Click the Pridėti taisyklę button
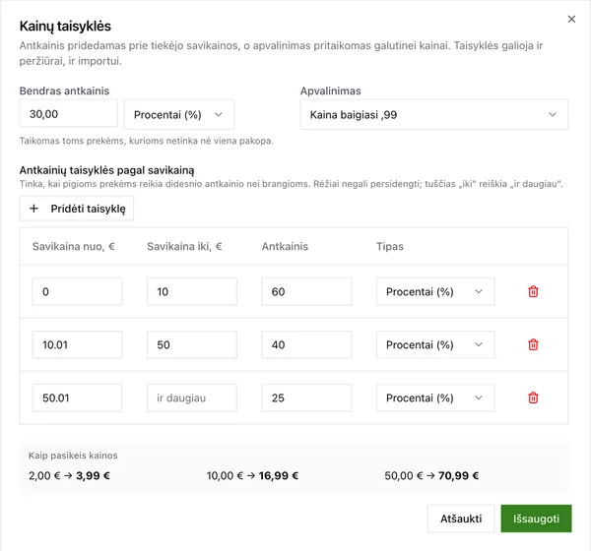Image resolution: width=591 pixels, height=551 pixels. pyautogui.click(x=77, y=209)
